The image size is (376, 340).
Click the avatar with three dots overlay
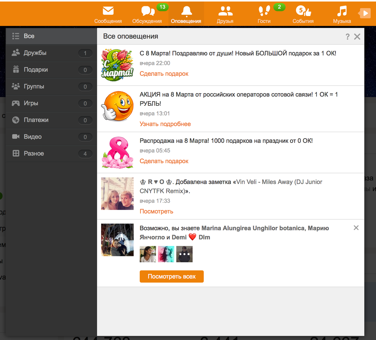(x=185, y=254)
